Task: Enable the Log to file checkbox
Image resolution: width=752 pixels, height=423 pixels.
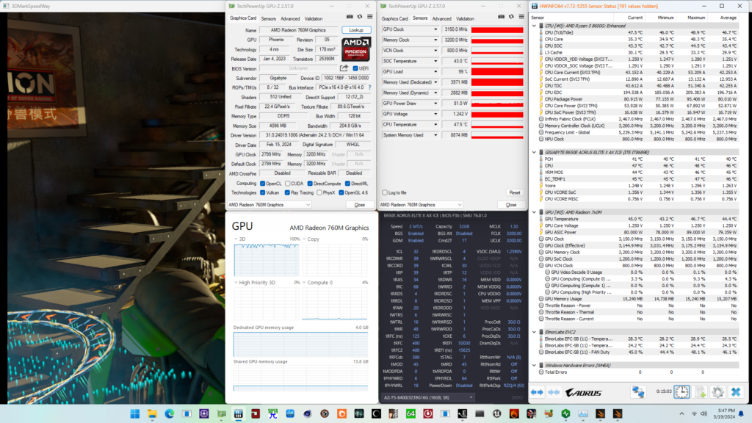Action: click(x=385, y=193)
